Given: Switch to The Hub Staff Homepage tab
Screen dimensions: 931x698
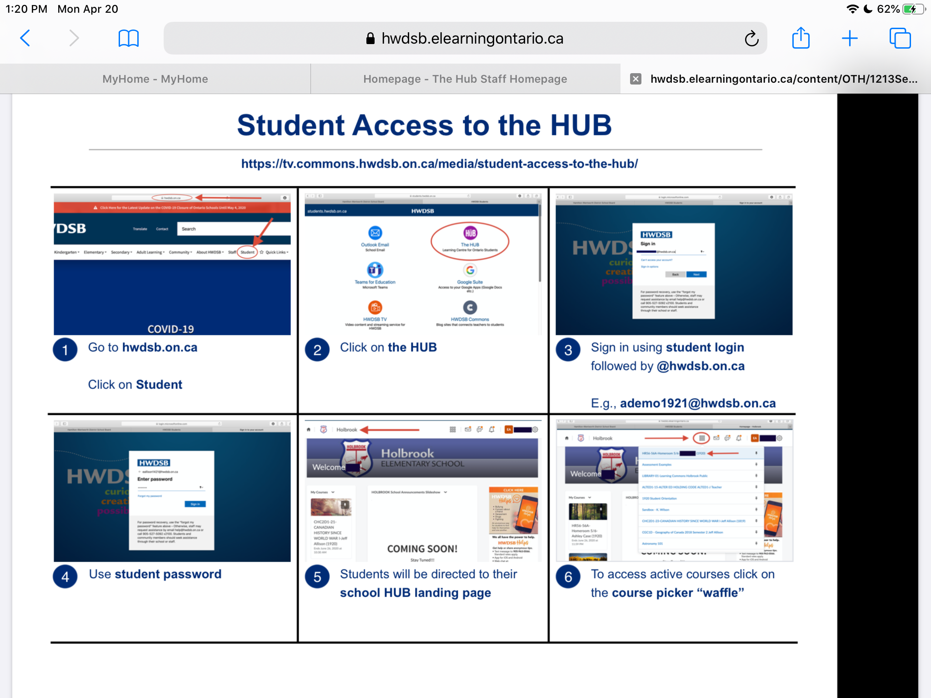Looking at the screenshot, I should click(x=465, y=79).
